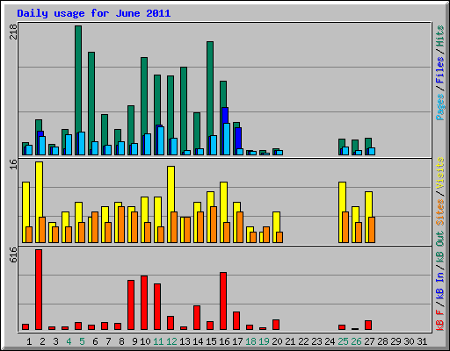Viewport: 450px width, 351px height.
Task: Click day label 16 on the x-axis
Action: [x=224, y=341]
